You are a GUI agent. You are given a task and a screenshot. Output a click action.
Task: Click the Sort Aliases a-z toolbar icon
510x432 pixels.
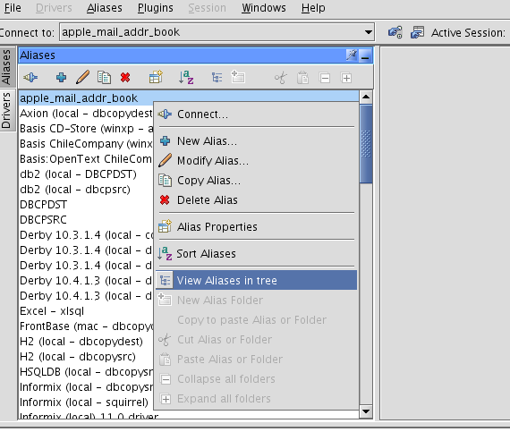(x=186, y=77)
